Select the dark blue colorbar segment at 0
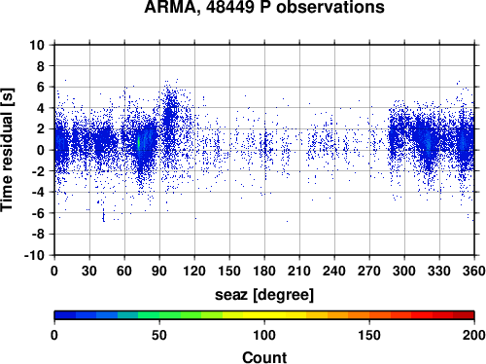This screenshot has width=486, height=364. tap(65, 314)
